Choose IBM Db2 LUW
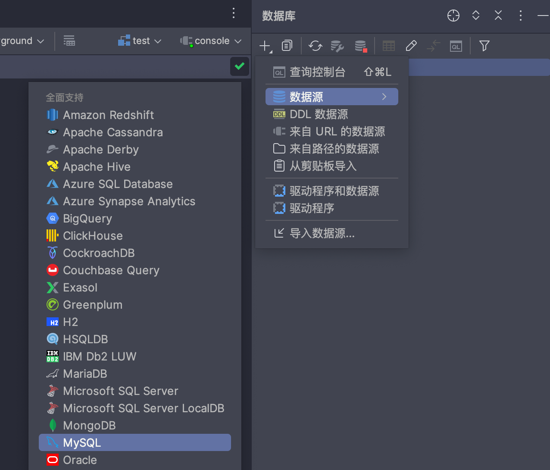Image resolution: width=550 pixels, height=470 pixels. 135,356
